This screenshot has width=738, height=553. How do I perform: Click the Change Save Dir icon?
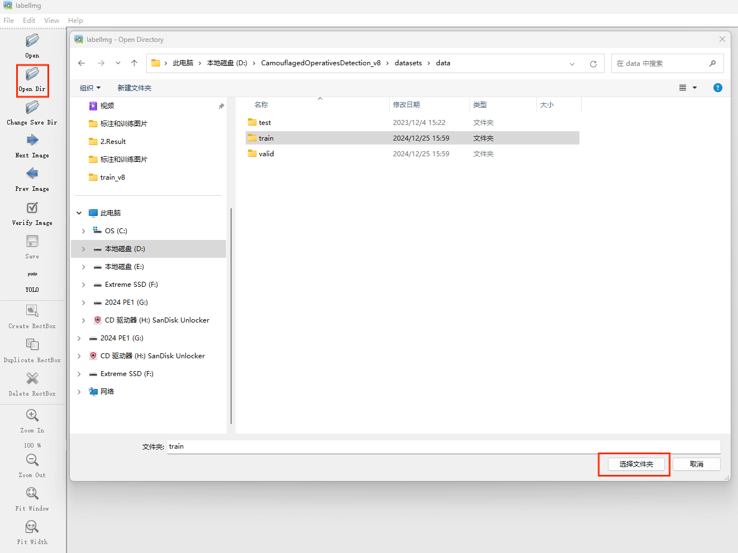[x=32, y=108]
